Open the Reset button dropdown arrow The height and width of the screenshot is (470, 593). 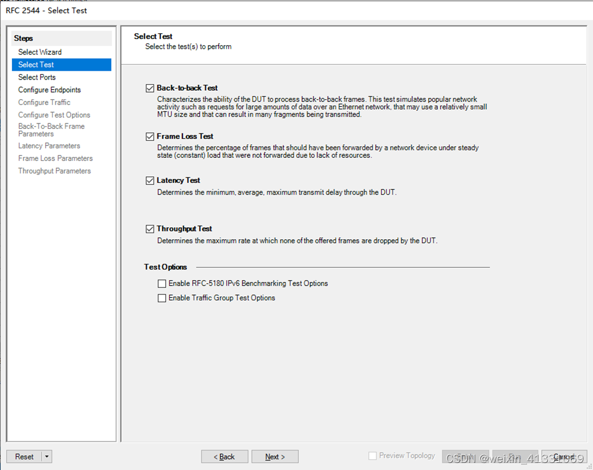click(47, 456)
